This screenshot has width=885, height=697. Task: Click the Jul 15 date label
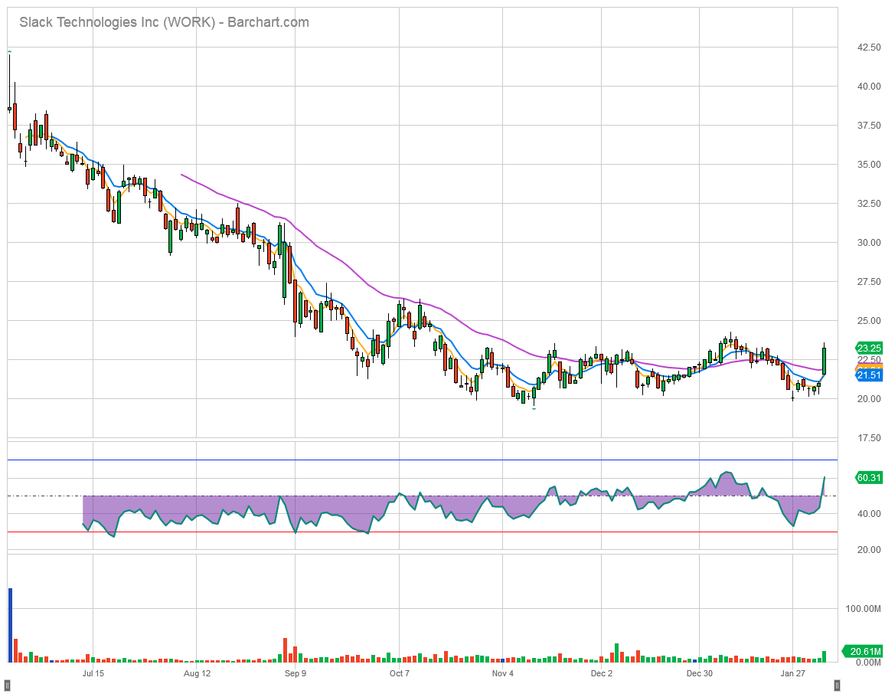93,673
